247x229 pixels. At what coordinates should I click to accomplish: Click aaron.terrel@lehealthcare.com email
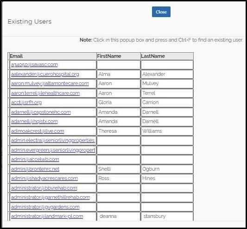coord(45,93)
